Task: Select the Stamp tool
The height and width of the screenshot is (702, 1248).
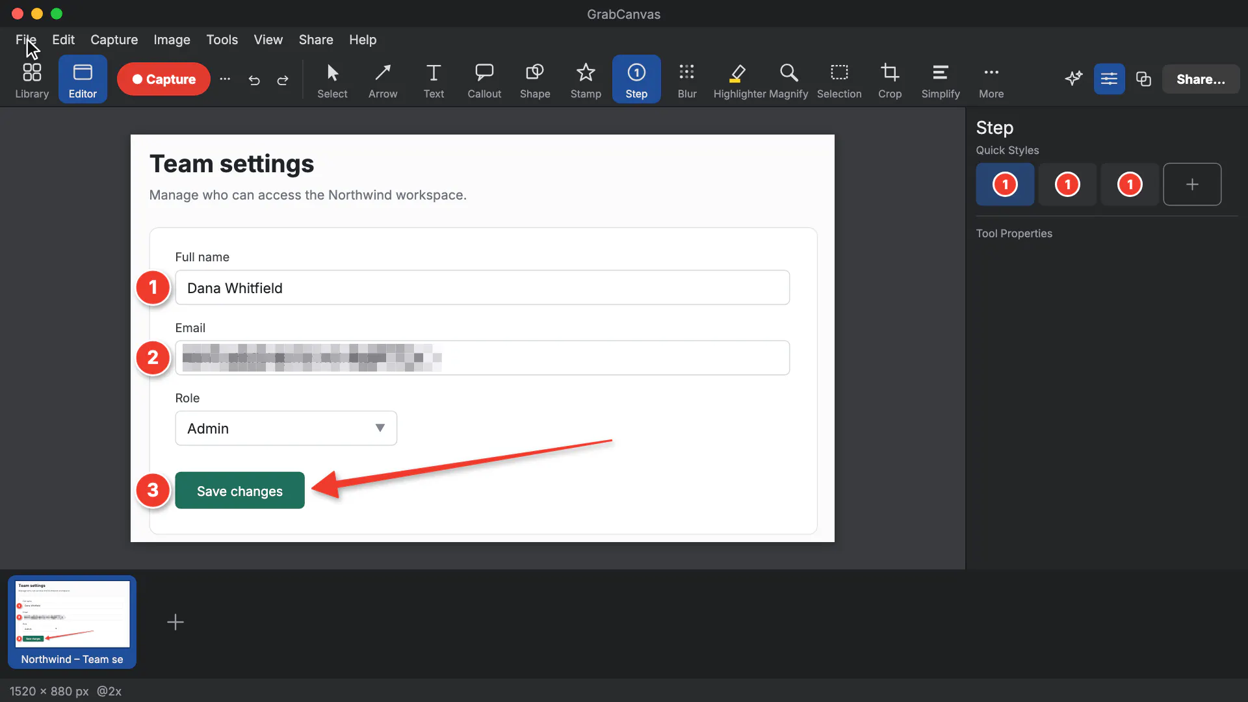Action: 586,80
